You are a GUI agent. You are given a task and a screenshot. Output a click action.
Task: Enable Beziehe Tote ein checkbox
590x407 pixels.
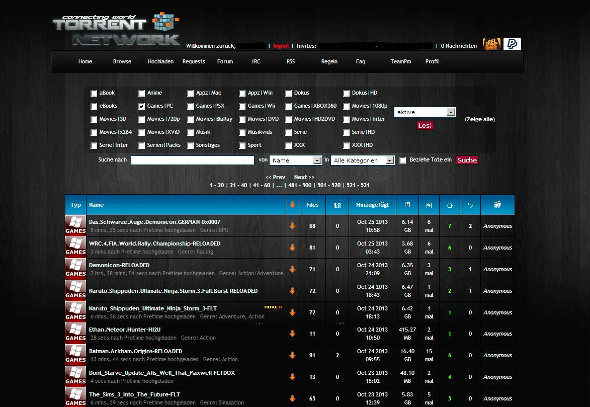coord(402,160)
